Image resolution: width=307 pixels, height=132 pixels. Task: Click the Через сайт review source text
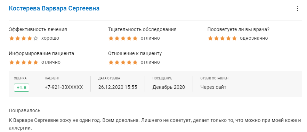(x=213, y=87)
